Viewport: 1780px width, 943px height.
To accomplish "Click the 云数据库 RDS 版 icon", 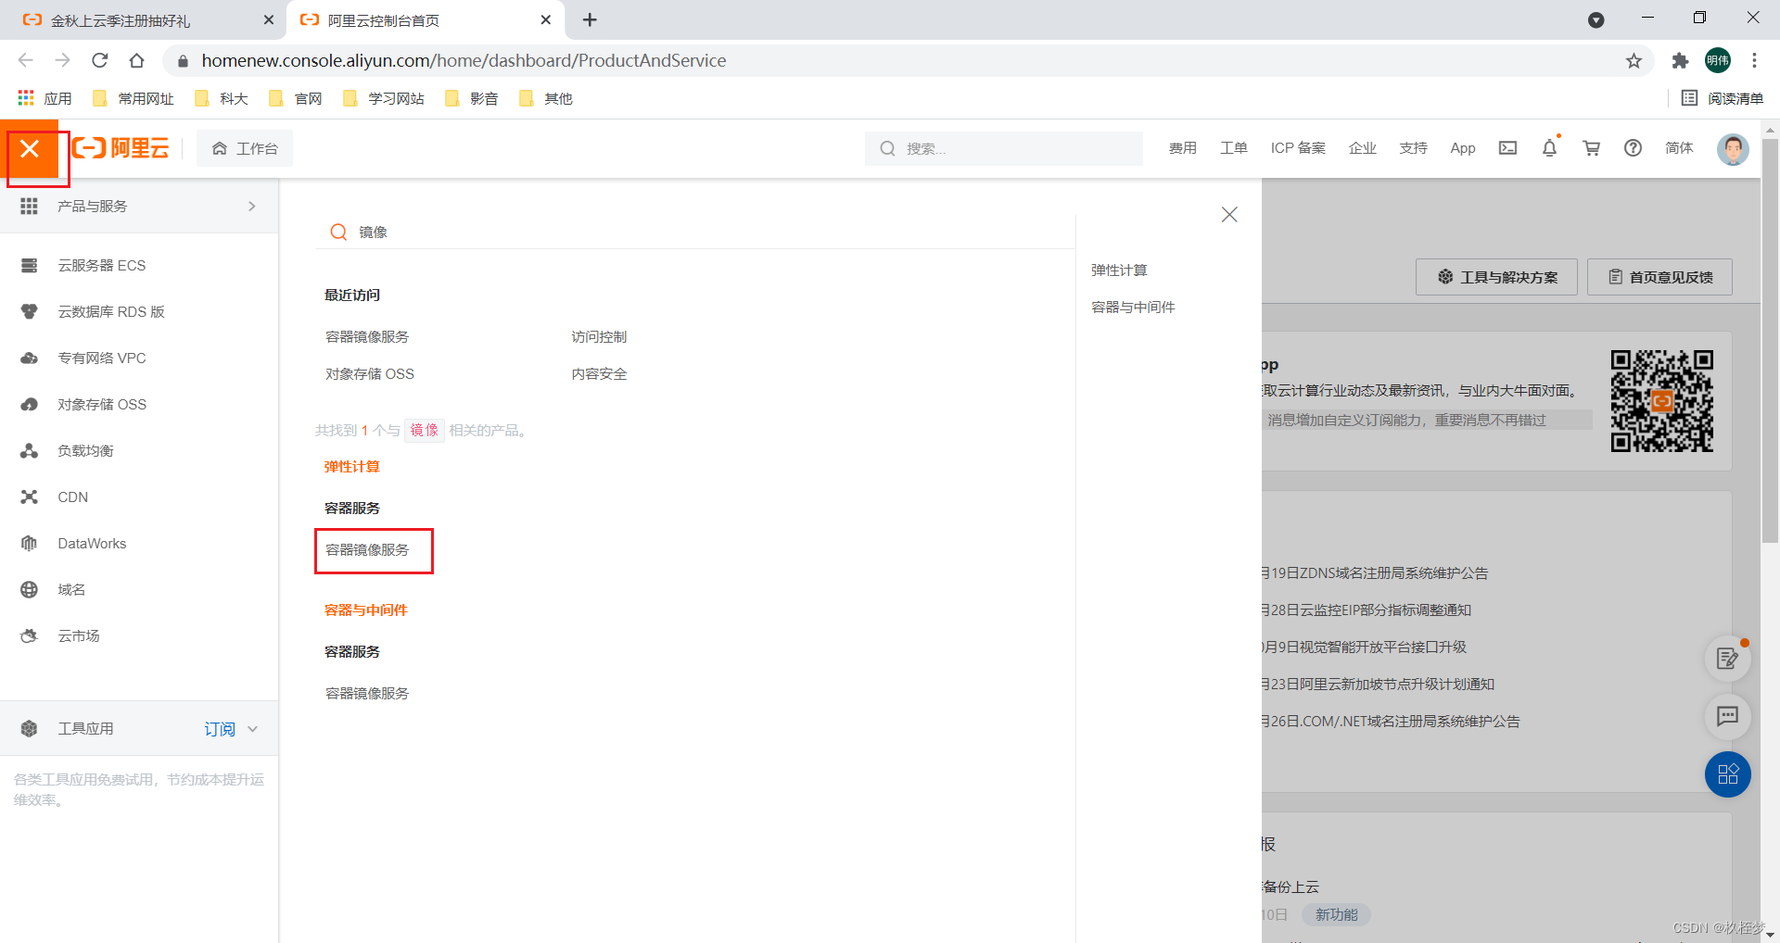I will pyautogui.click(x=30, y=311).
